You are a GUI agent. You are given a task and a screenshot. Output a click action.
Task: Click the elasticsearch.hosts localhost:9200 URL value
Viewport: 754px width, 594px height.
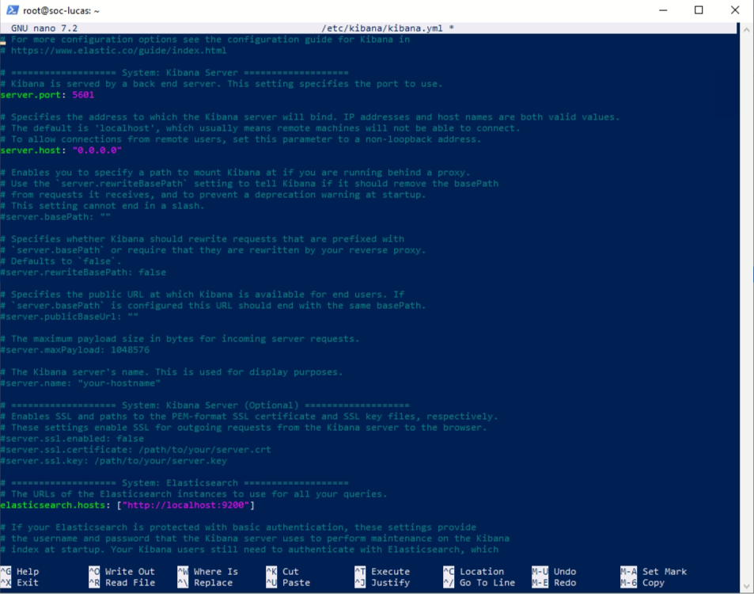pos(185,505)
